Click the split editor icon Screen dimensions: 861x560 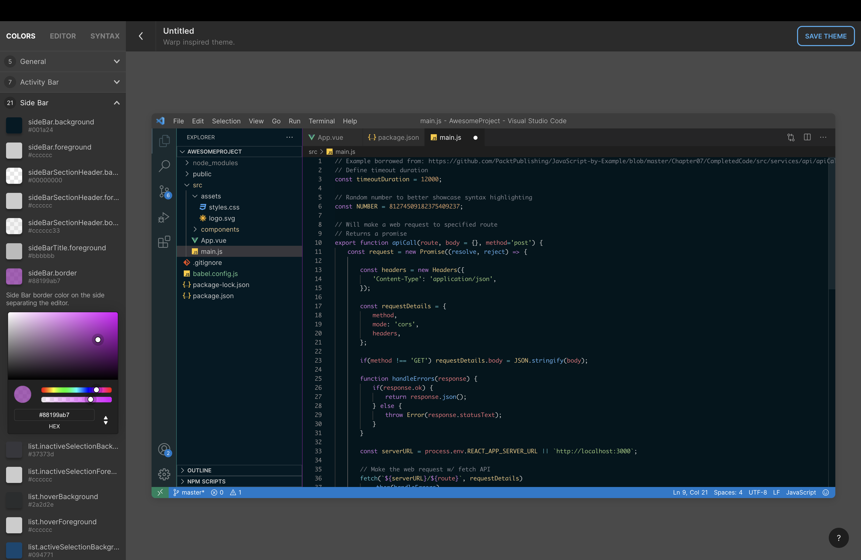click(x=807, y=137)
